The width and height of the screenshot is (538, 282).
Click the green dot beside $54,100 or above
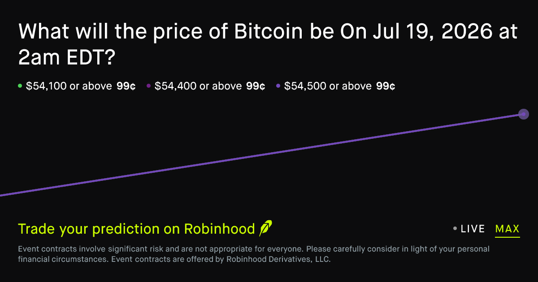pos(20,86)
